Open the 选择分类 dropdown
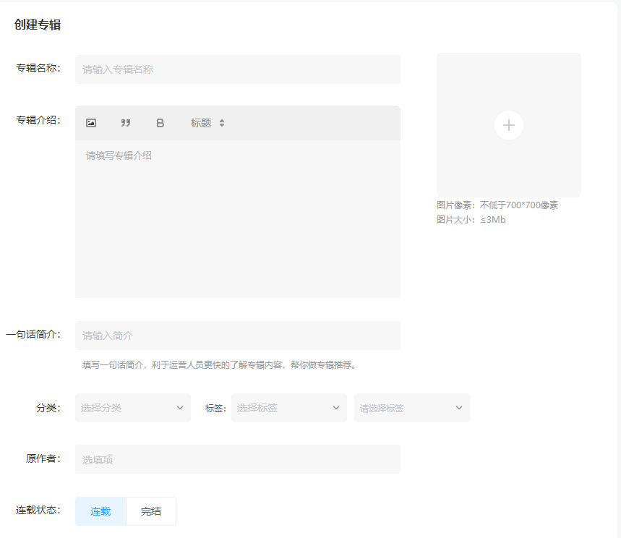The width and height of the screenshot is (621, 538). tap(133, 408)
